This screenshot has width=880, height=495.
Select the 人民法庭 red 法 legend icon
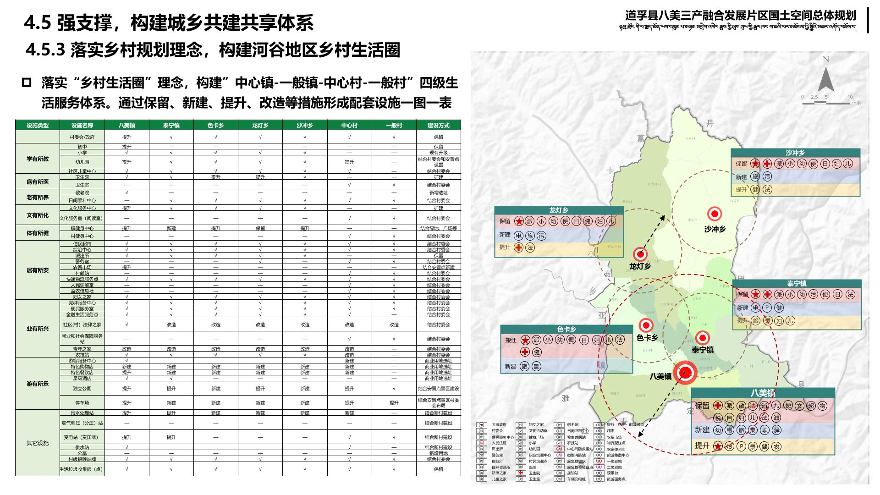pyautogui.click(x=482, y=443)
